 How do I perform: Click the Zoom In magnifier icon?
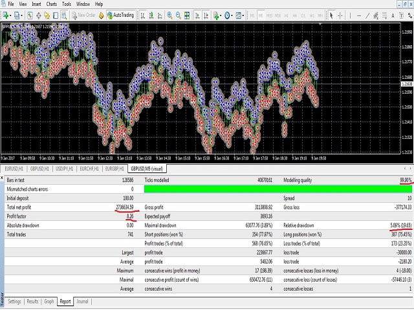(x=169, y=15)
